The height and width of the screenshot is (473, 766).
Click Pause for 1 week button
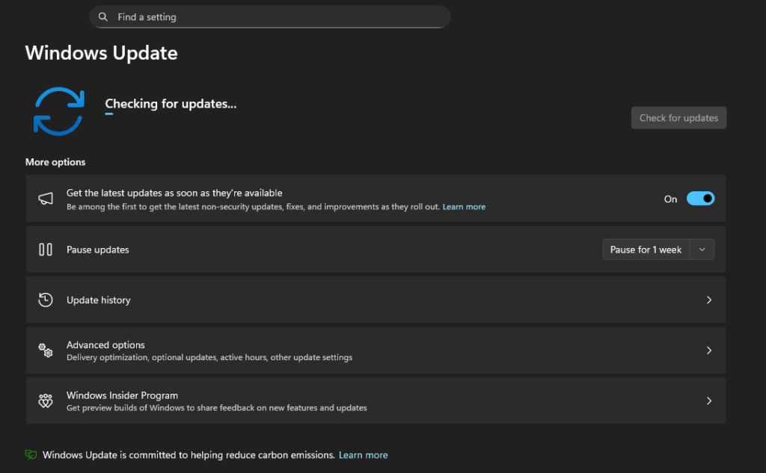(x=646, y=250)
